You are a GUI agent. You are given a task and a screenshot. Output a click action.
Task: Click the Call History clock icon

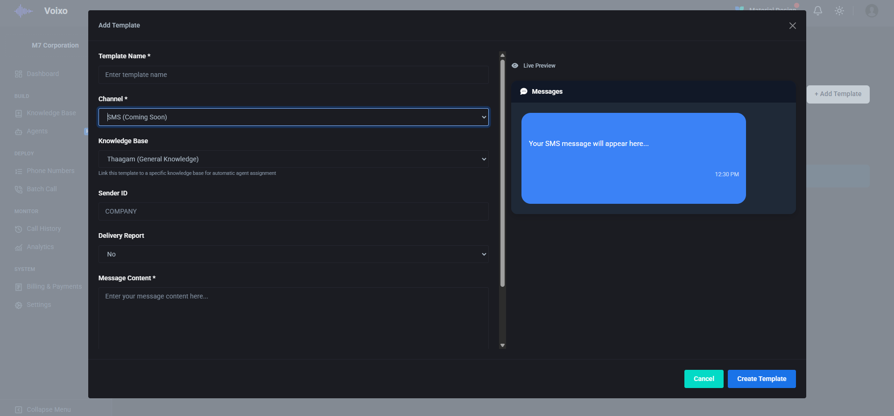click(19, 229)
